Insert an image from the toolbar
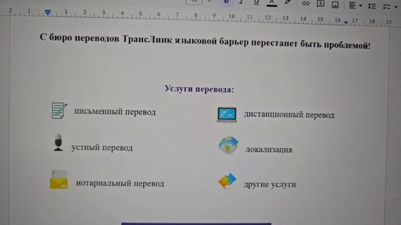 coord(335,4)
